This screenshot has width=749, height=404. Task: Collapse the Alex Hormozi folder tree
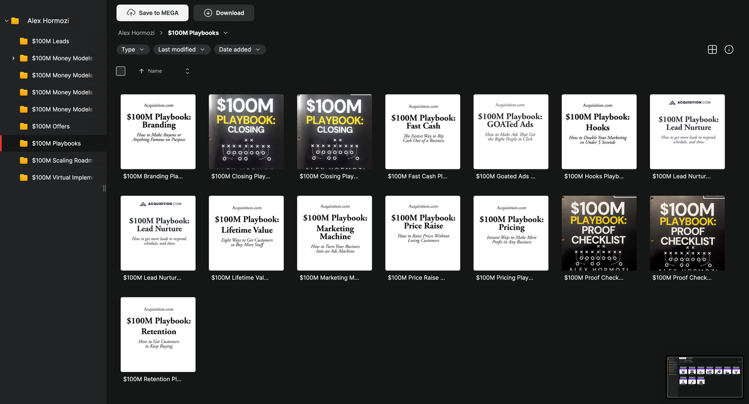[6, 21]
